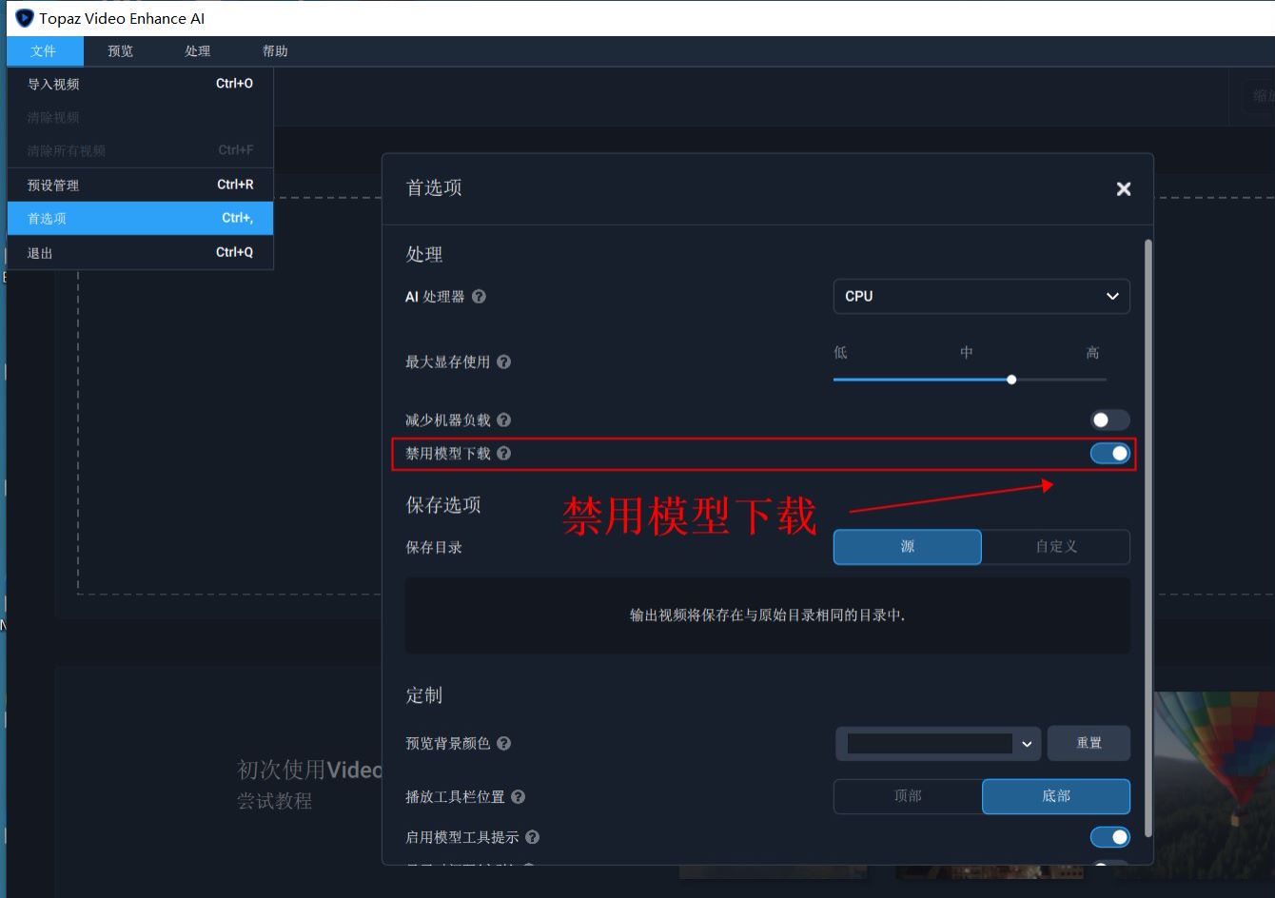Click help icon next to 禁用模型下载

pyautogui.click(x=503, y=454)
